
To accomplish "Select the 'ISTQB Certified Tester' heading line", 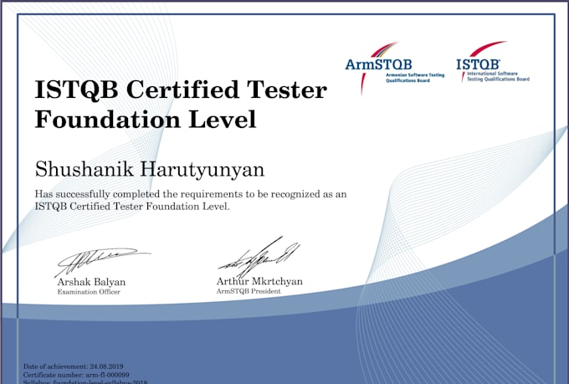I will click(181, 90).
